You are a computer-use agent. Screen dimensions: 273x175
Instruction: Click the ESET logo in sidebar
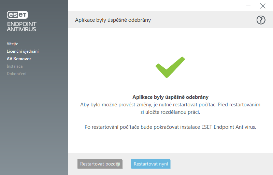pyautogui.click(x=17, y=15)
